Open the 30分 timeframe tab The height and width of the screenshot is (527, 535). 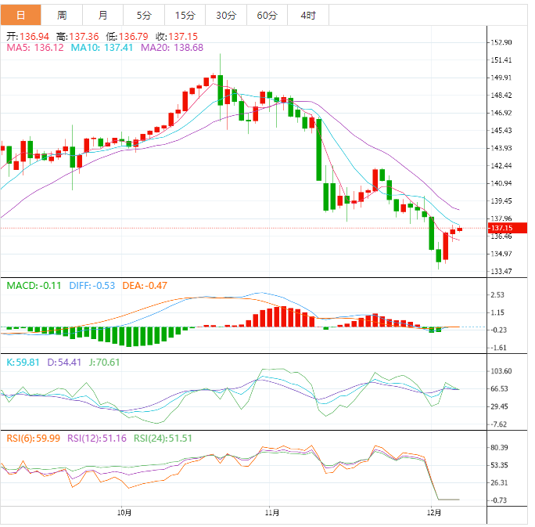point(226,15)
